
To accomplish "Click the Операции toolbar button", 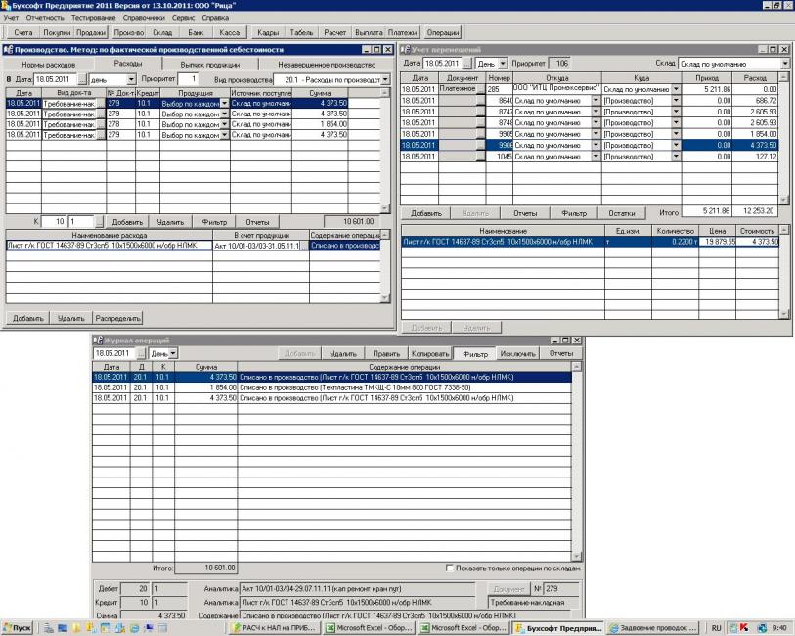I will 442,33.
